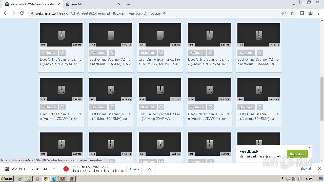Open the network tray icon
The image size is (324, 182).
pyautogui.click(x=294, y=179)
